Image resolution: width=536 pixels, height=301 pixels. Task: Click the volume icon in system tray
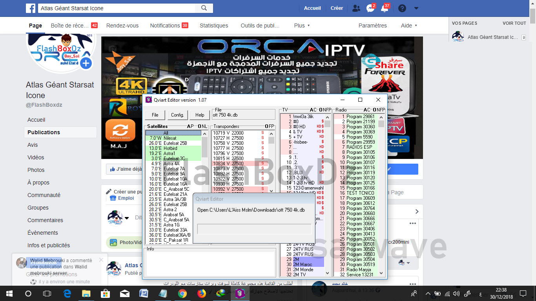tap(456, 293)
